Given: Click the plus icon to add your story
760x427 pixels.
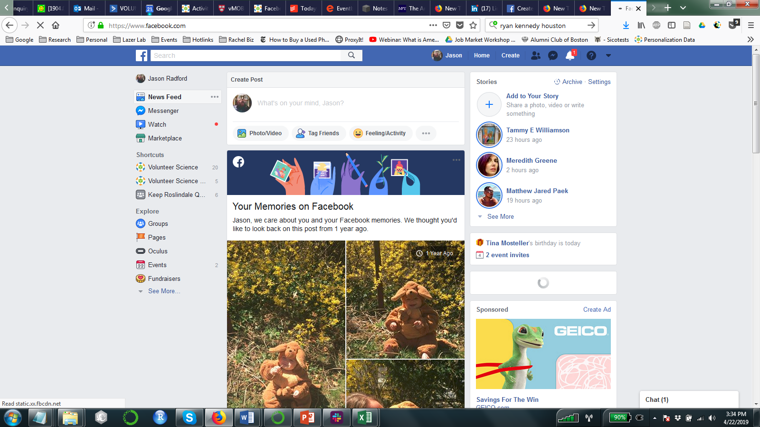Looking at the screenshot, I should pyautogui.click(x=489, y=104).
